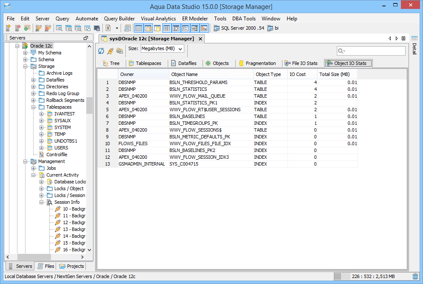Click the register server icon at the toolbar's left
This screenshot has height=284, width=423.
tap(8, 28)
